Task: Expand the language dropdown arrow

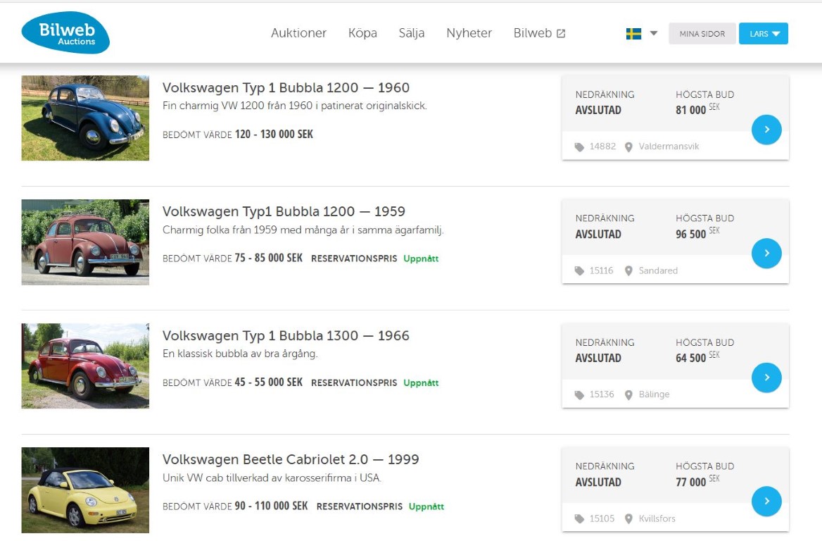Action: 653,33
